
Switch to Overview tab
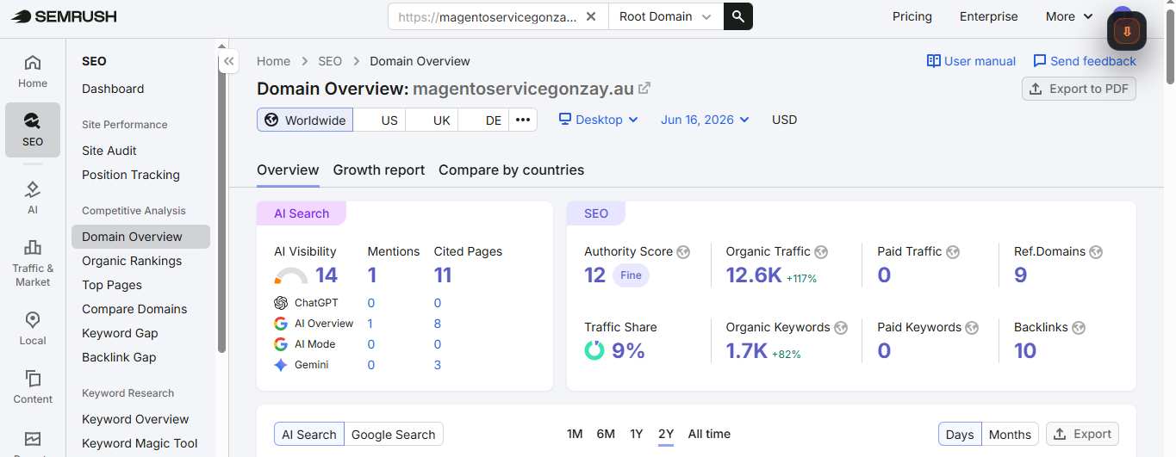288,170
